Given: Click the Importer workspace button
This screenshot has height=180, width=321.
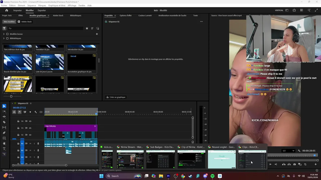Looking at the screenshot, I should 18,10.
